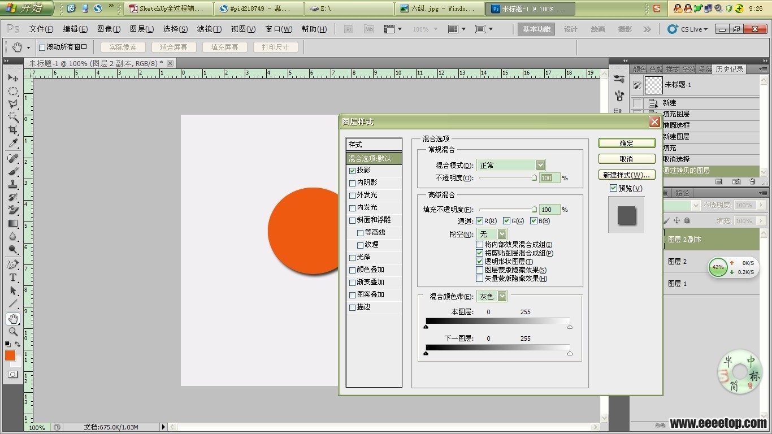Open the arrange documents dropdown
This screenshot has height=434, width=772.
click(x=457, y=29)
